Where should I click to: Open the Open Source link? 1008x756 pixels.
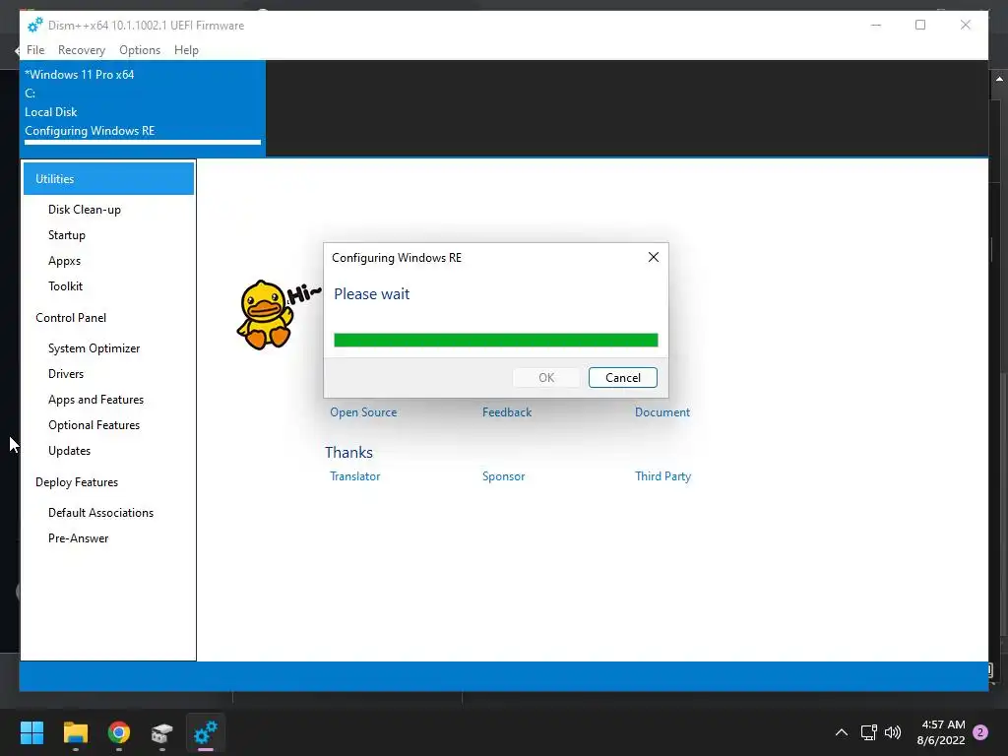[363, 412]
